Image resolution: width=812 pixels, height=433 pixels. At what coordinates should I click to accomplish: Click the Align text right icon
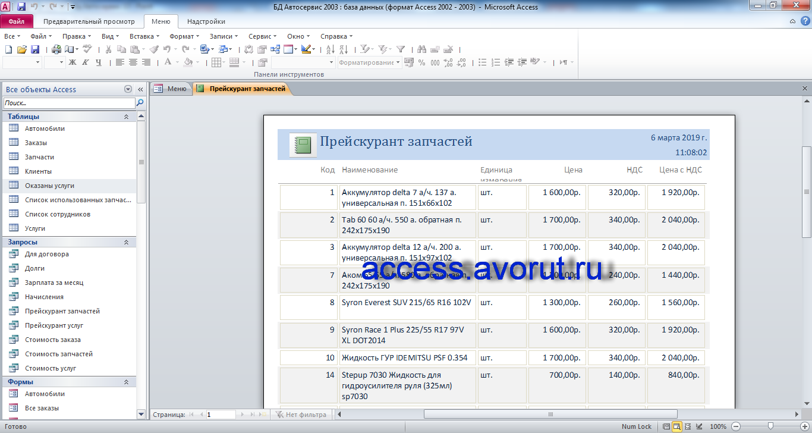click(x=146, y=62)
